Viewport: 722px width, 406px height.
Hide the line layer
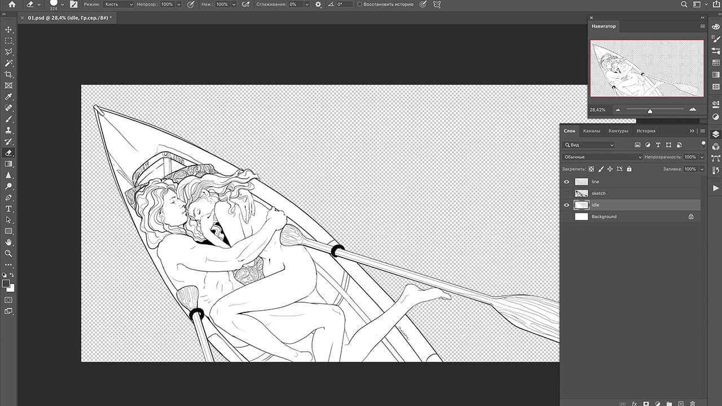pos(567,182)
